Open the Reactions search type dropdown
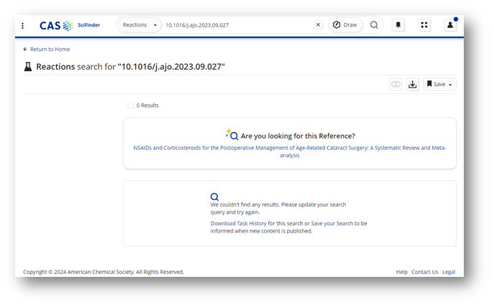 pos(140,25)
